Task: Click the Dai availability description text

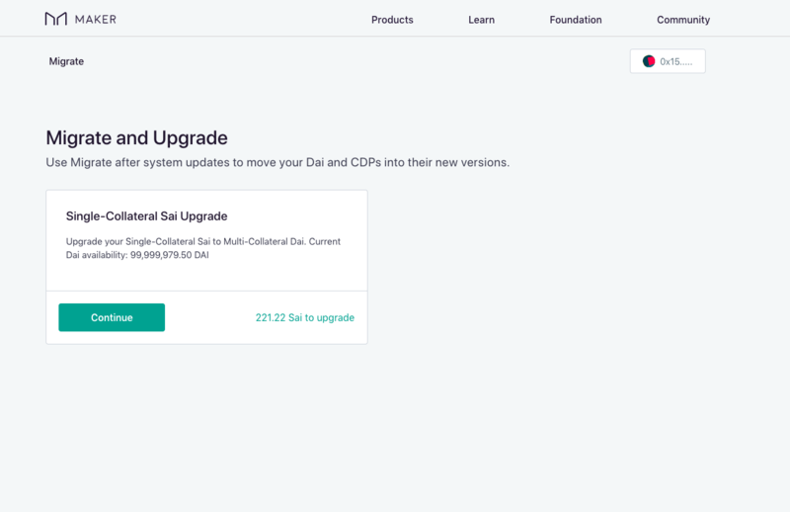Action: click(x=203, y=248)
